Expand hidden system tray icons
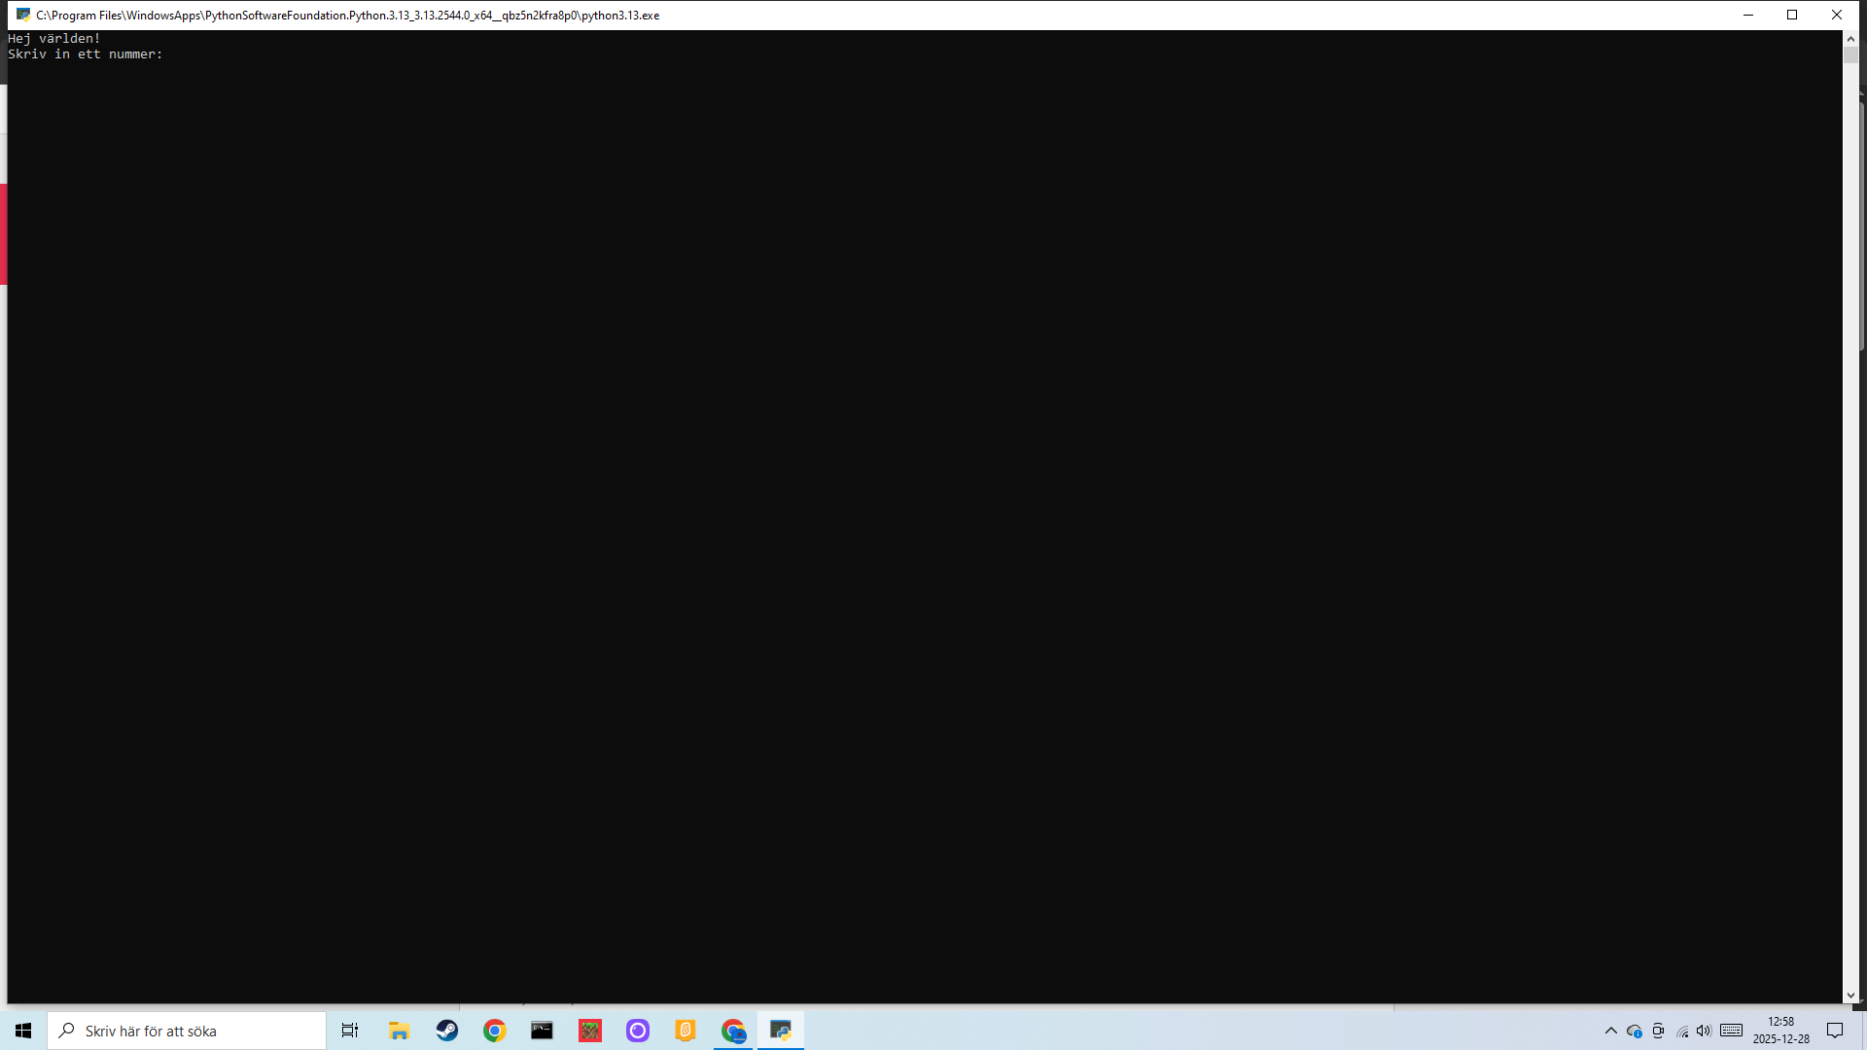 coord(1610,1031)
